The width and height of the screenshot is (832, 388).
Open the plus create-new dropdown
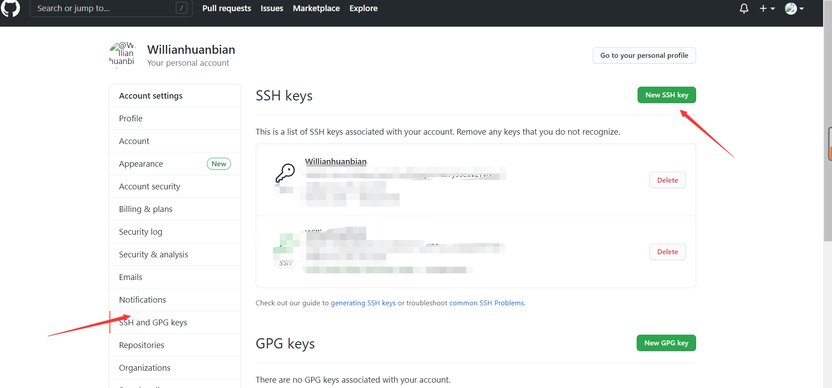pyautogui.click(x=767, y=8)
